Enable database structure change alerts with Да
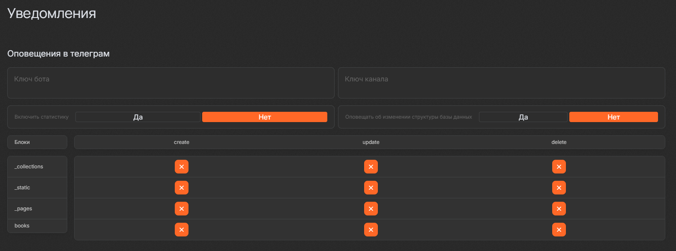The width and height of the screenshot is (676, 251). coord(523,117)
